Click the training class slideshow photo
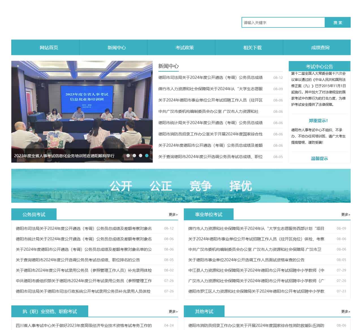The image size is (362, 330). [82, 107]
